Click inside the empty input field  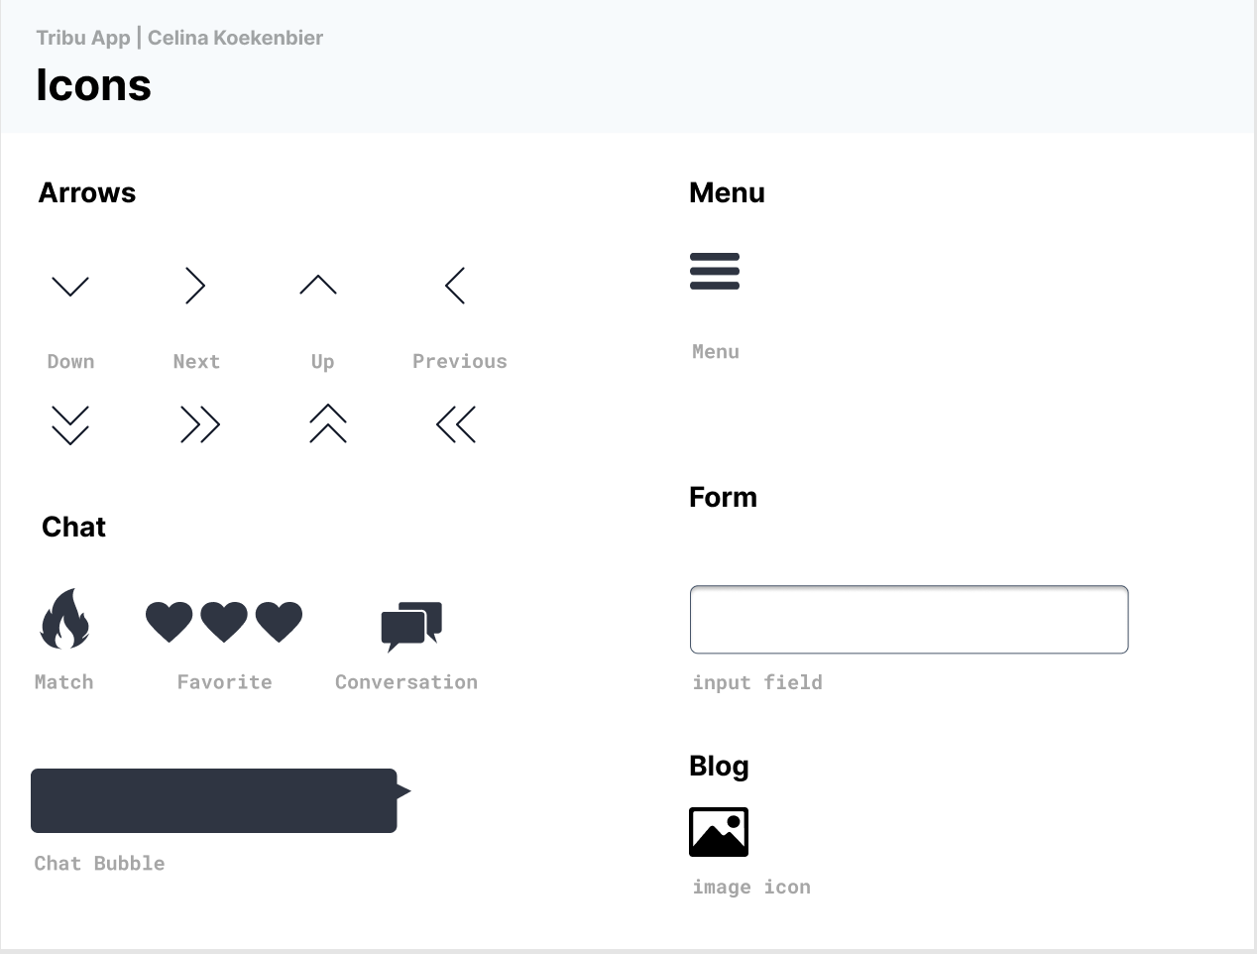click(x=909, y=620)
